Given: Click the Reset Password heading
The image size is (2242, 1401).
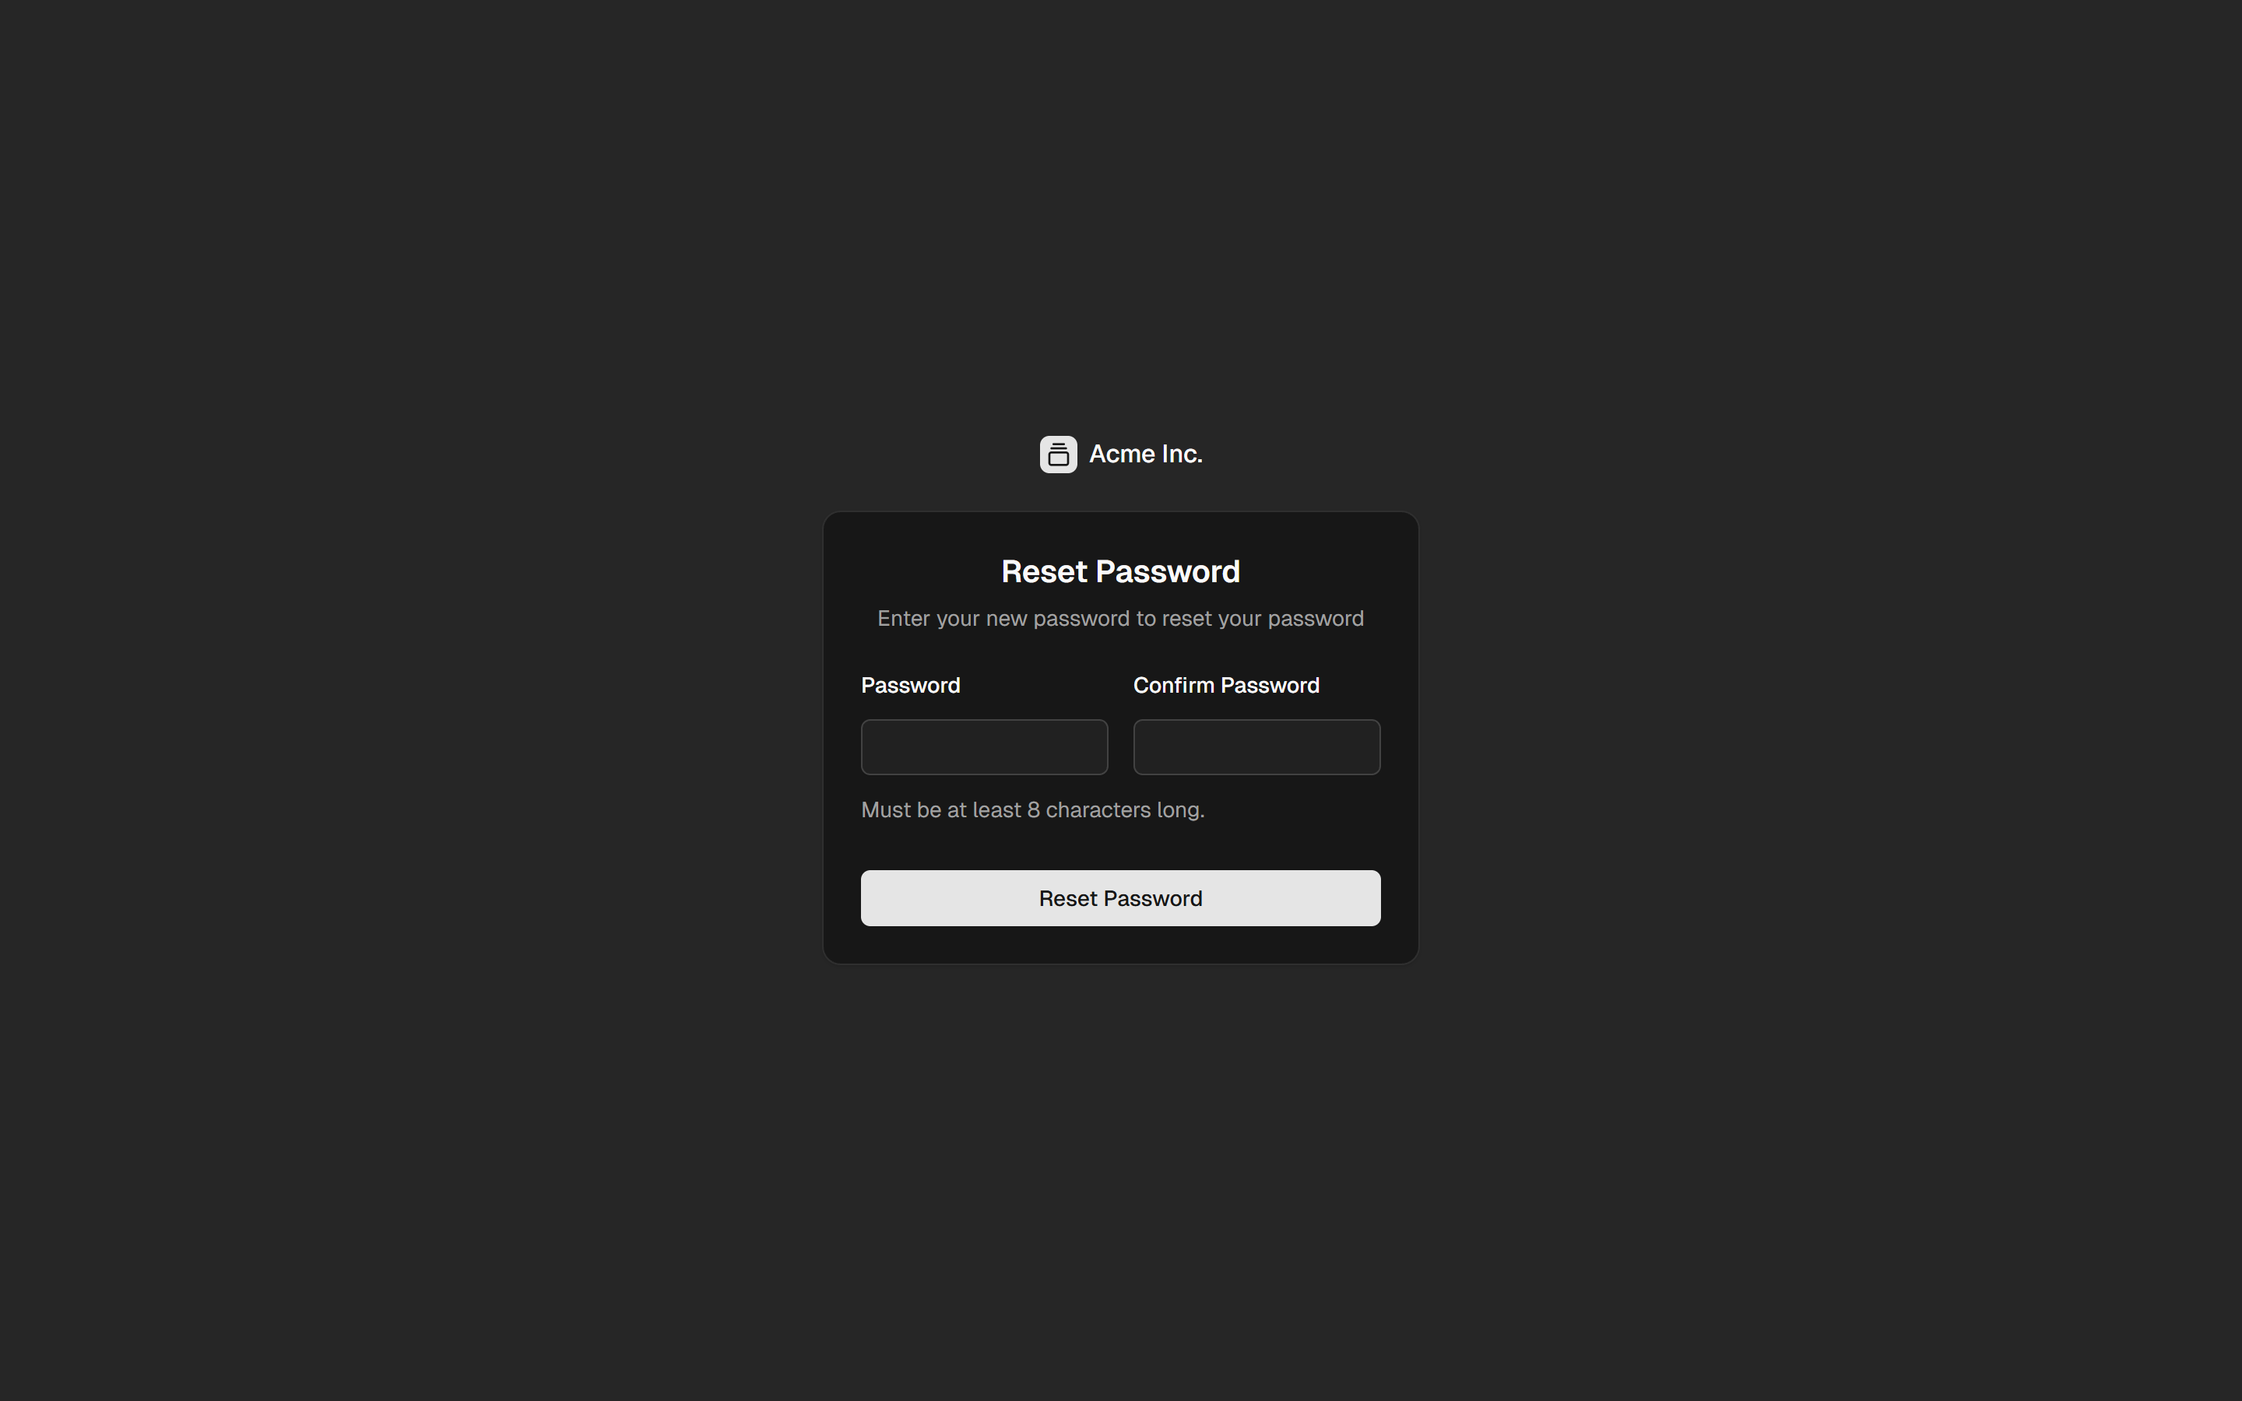Looking at the screenshot, I should point(1120,571).
